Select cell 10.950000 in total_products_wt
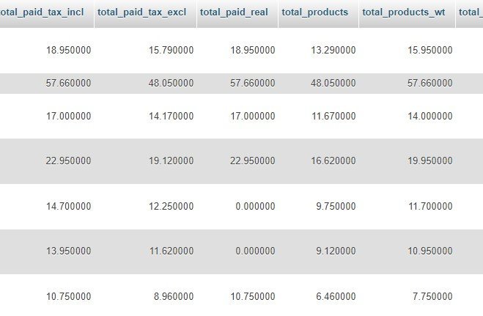This screenshot has width=483, height=316. coord(430,251)
